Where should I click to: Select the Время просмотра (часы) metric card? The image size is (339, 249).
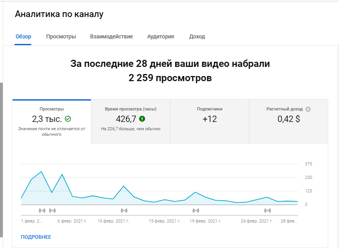click(130, 122)
